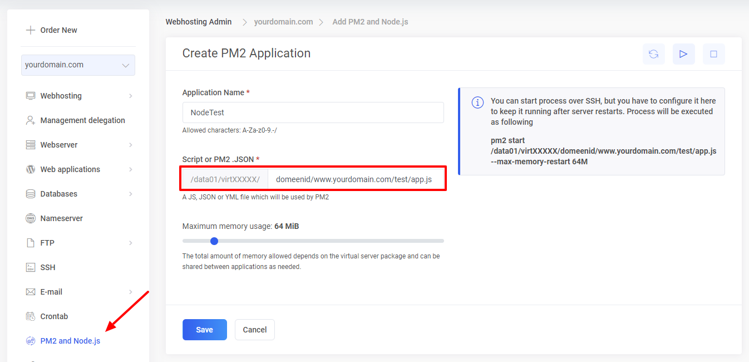Cancel creating the PM2 application
The width and height of the screenshot is (749, 362).
254,329
